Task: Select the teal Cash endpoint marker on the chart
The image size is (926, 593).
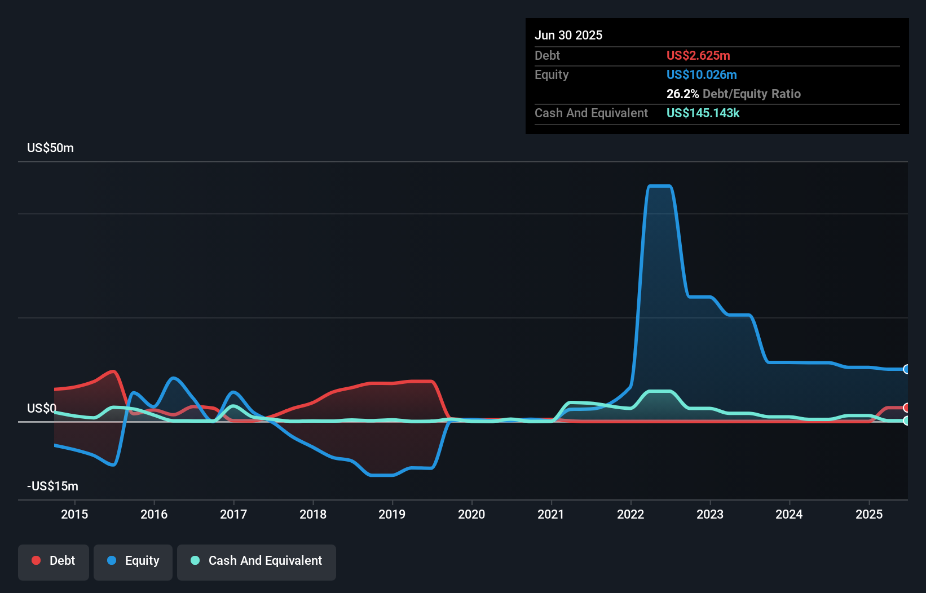Action: 907,421
